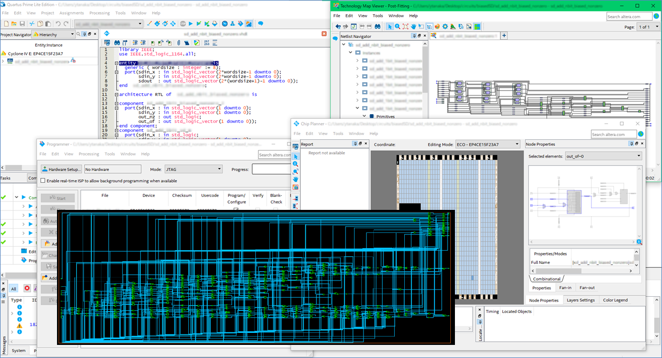Click the New file icon in Quartus toolbar
Image resolution: width=662 pixels, height=358 pixels.
[5, 24]
